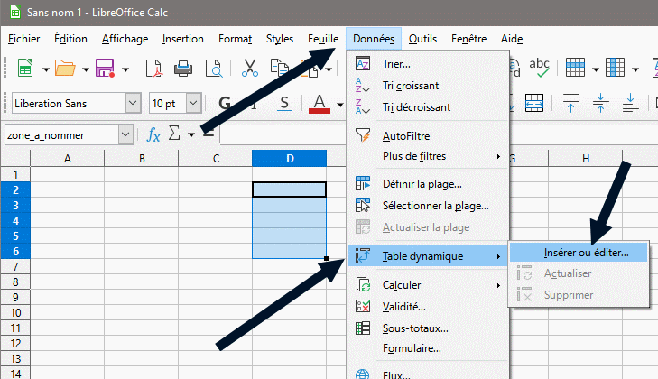Click the Export as PDF icon
This screenshot has width=658, height=379.
154,69
